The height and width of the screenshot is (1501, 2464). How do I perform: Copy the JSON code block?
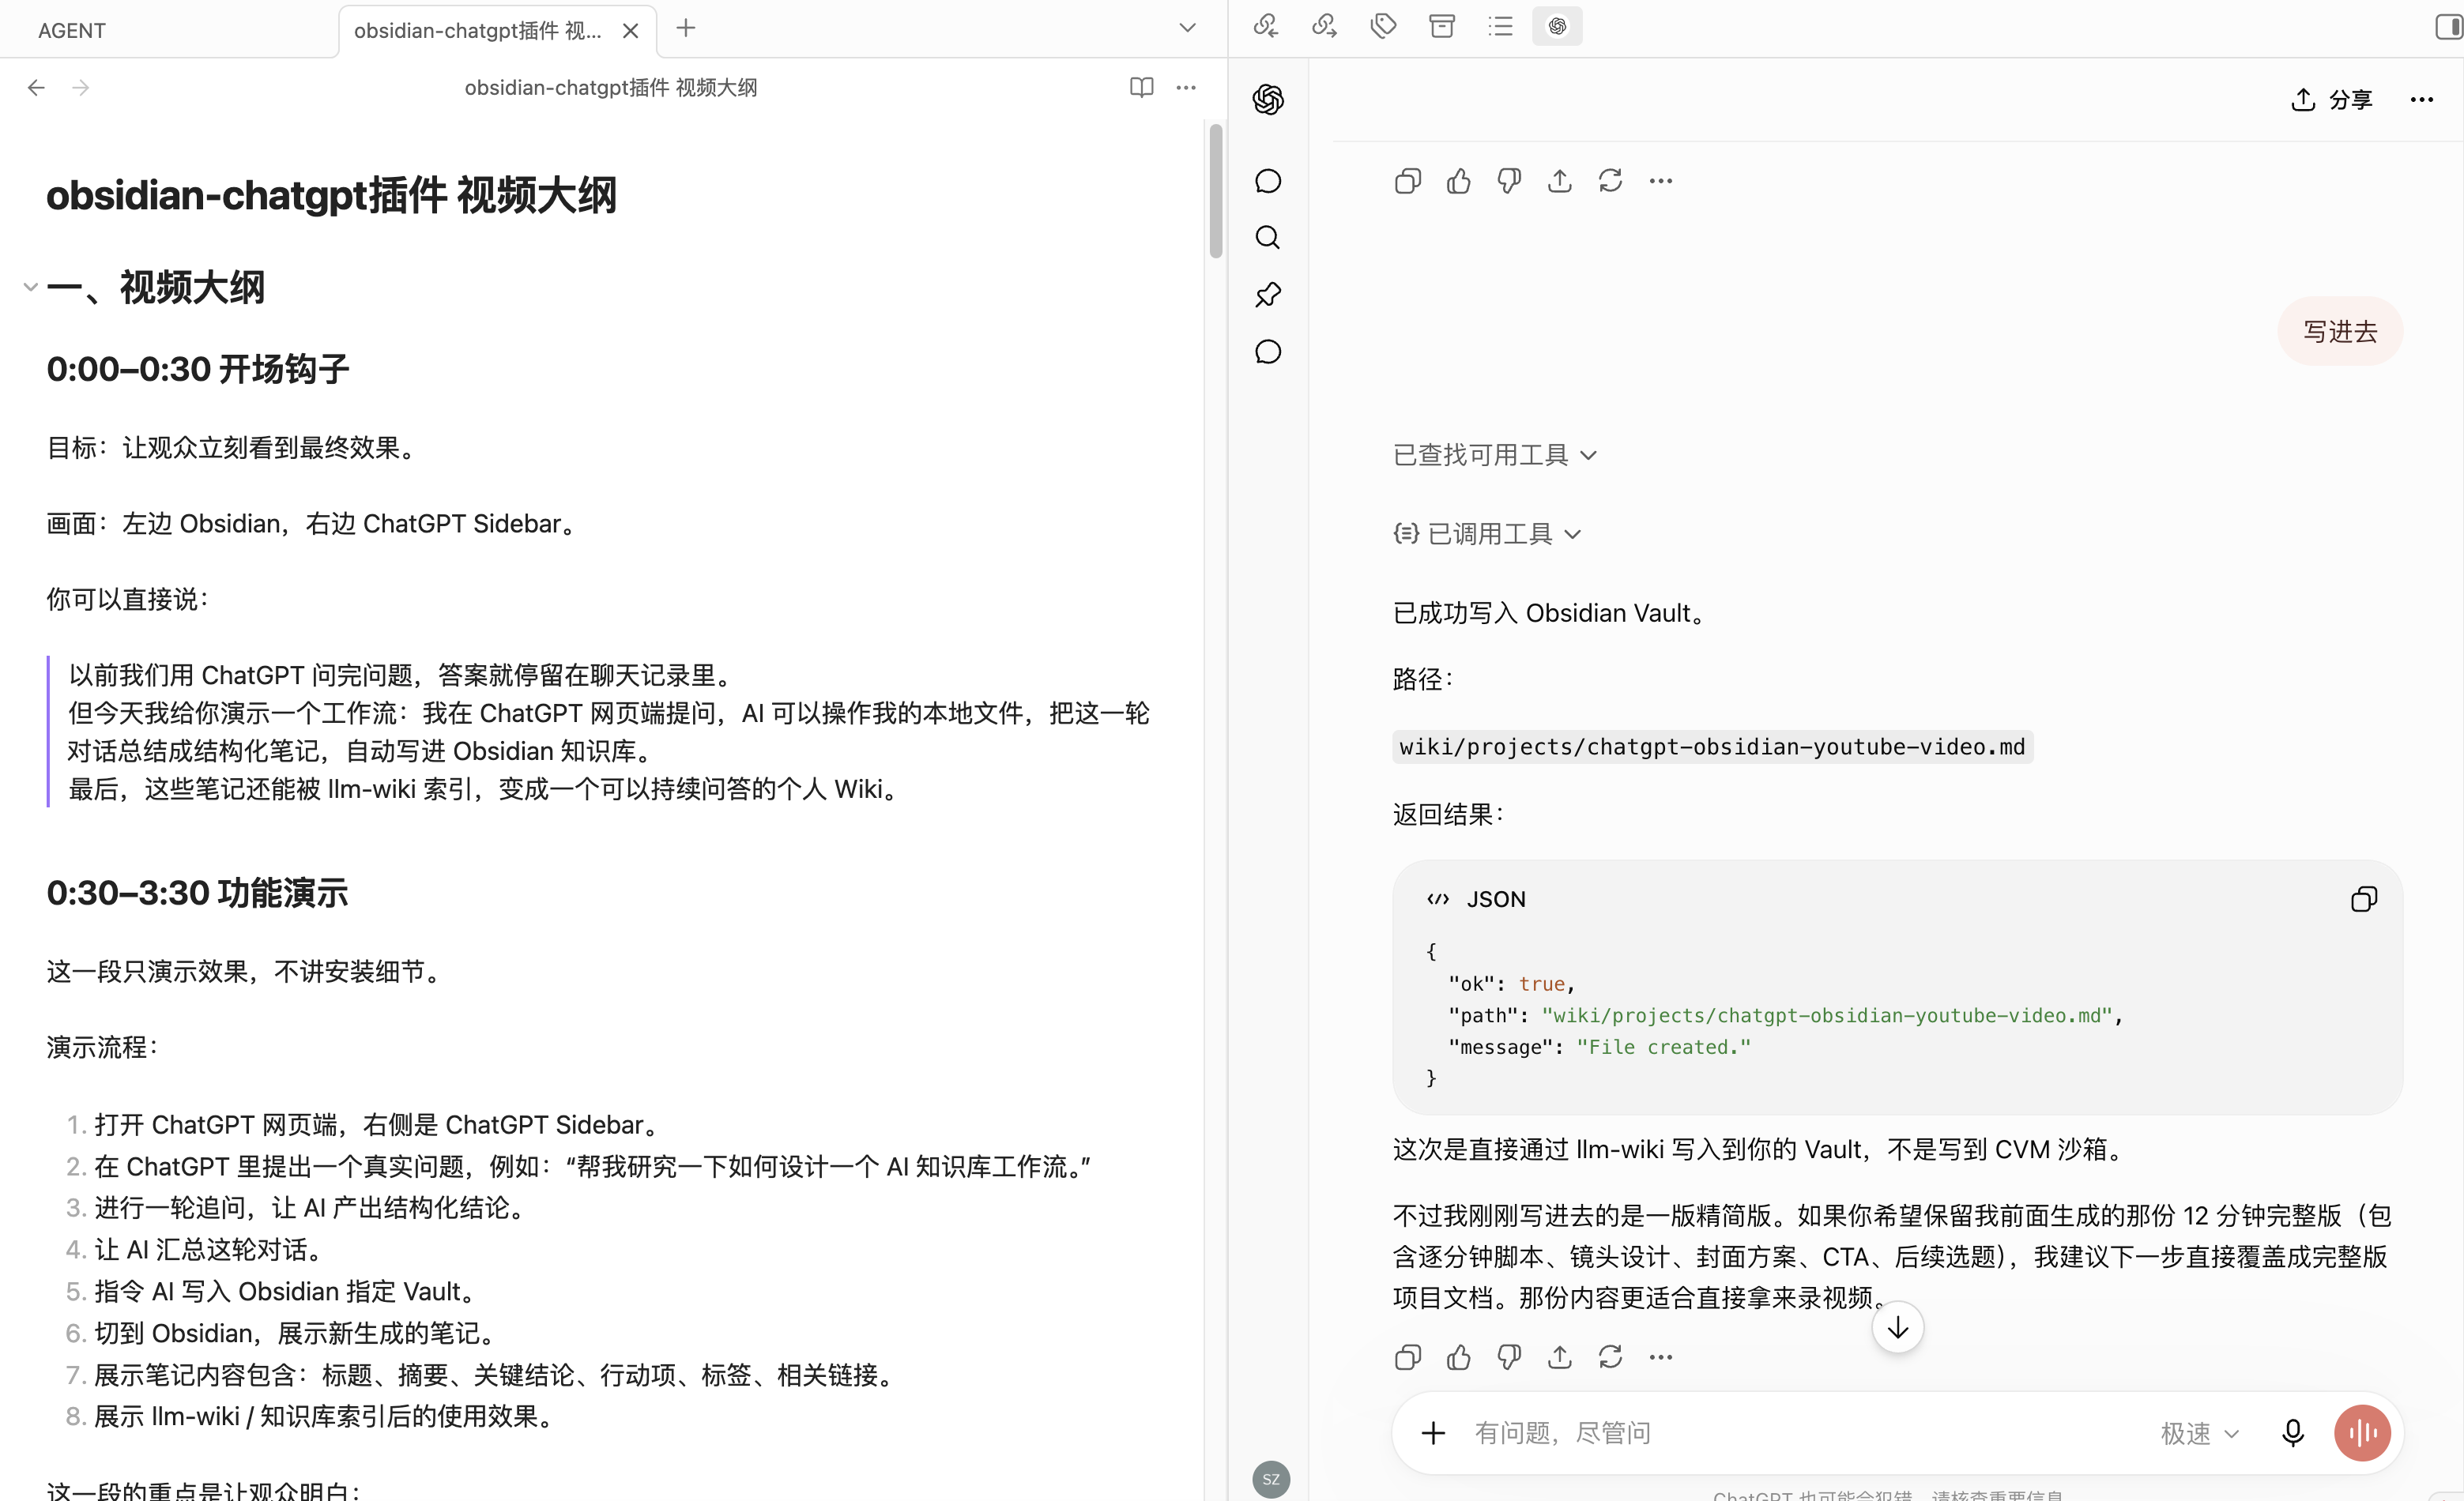pos(2363,899)
